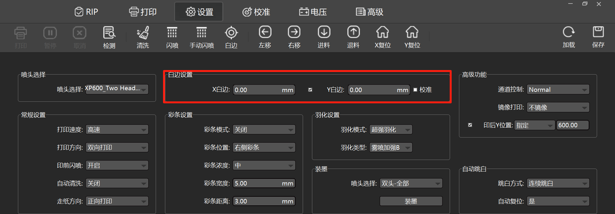Expand the 通道控制 Normal dropdown

tap(558, 90)
